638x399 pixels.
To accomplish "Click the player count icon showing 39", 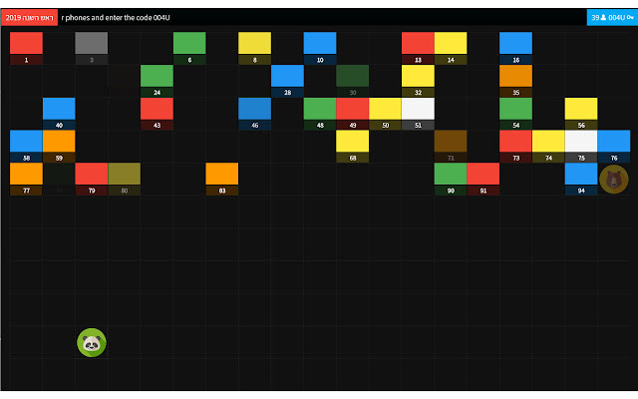I will coord(603,18).
